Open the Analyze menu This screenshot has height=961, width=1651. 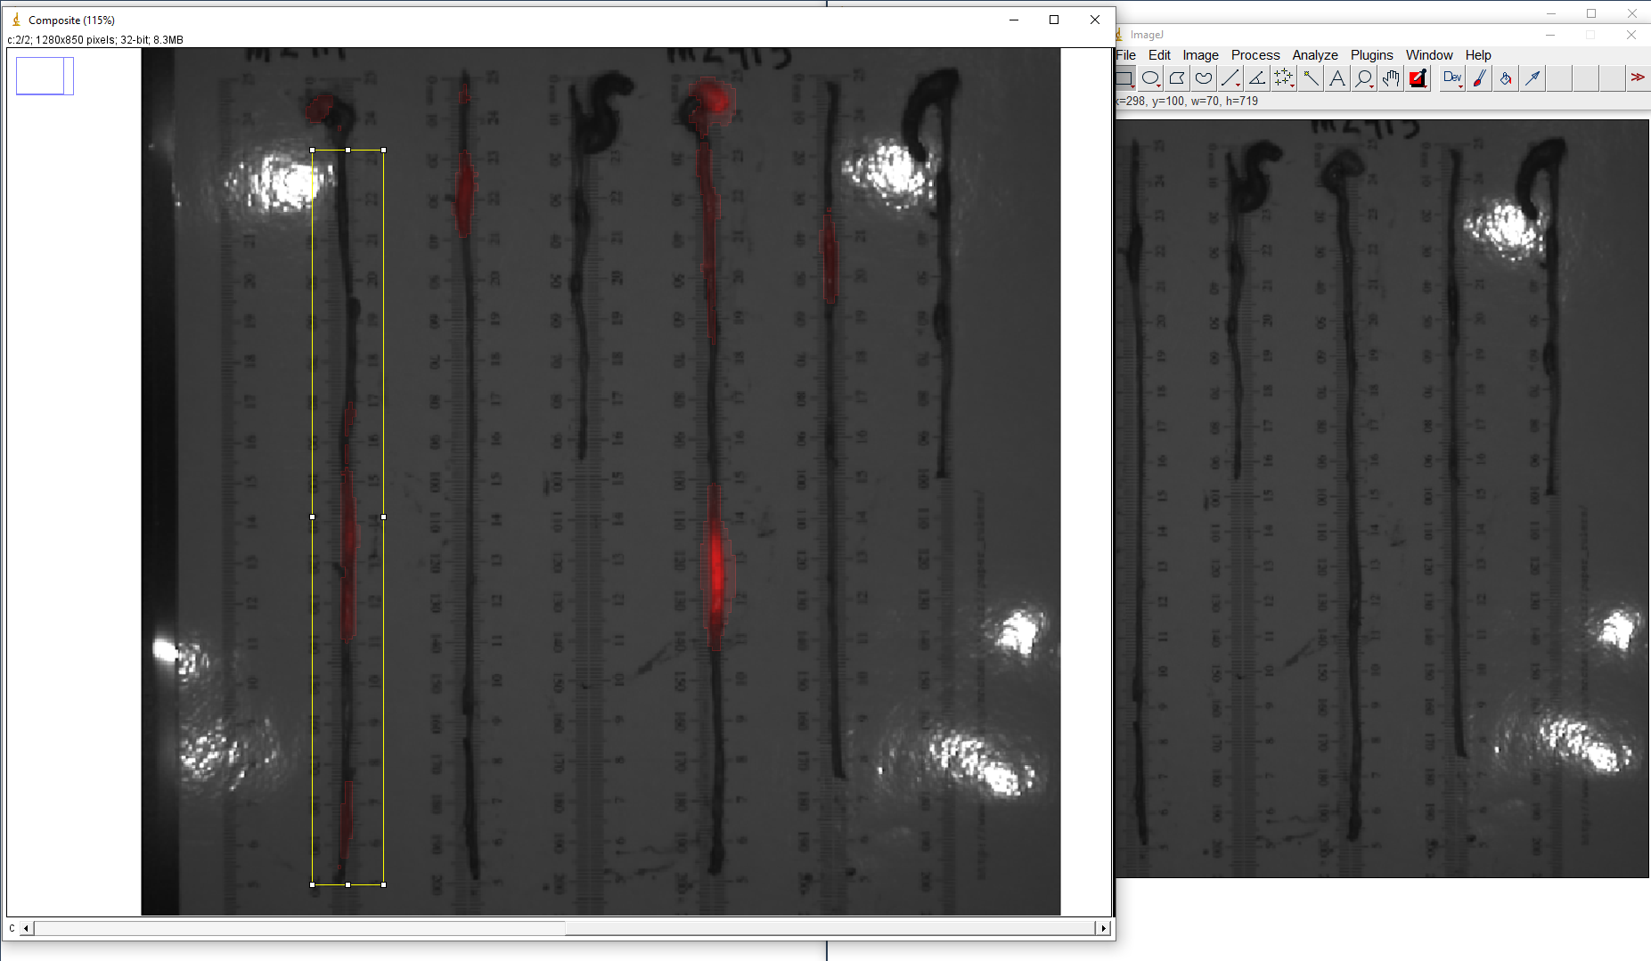click(1314, 55)
